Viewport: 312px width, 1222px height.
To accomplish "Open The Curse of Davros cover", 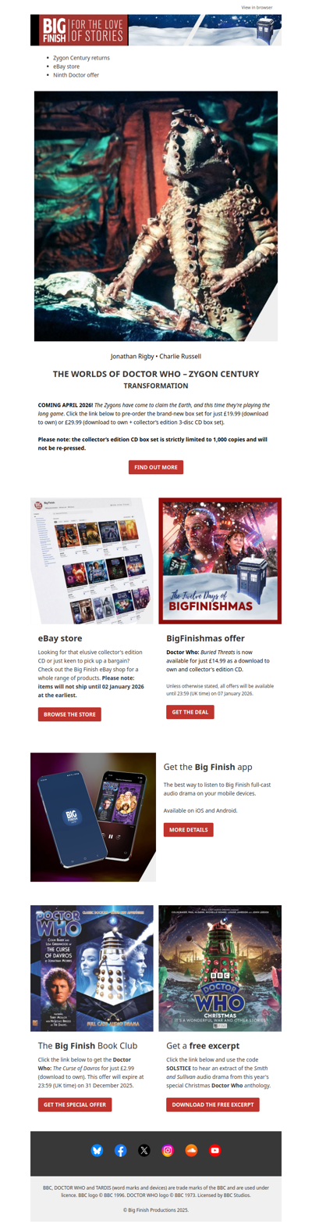I will (92, 968).
